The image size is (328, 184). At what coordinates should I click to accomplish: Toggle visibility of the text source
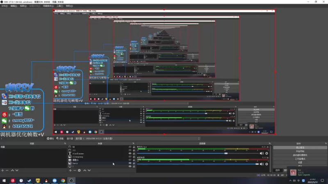[x=130, y=154]
